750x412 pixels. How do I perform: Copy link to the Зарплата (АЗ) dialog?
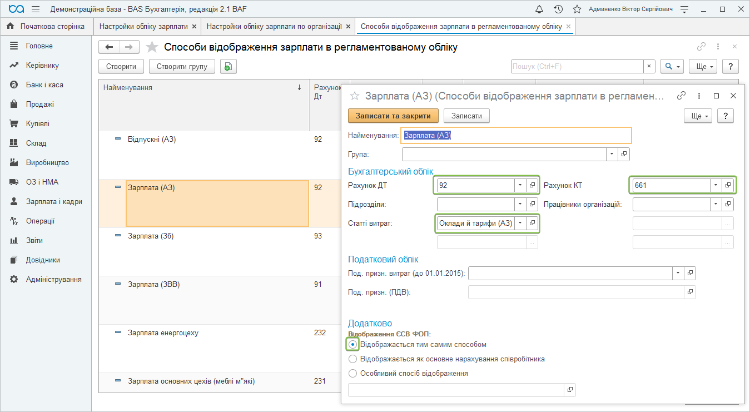[681, 96]
